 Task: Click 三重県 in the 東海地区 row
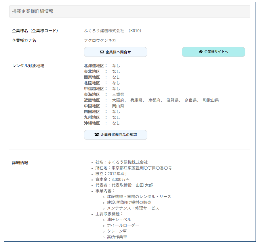click(x=118, y=94)
